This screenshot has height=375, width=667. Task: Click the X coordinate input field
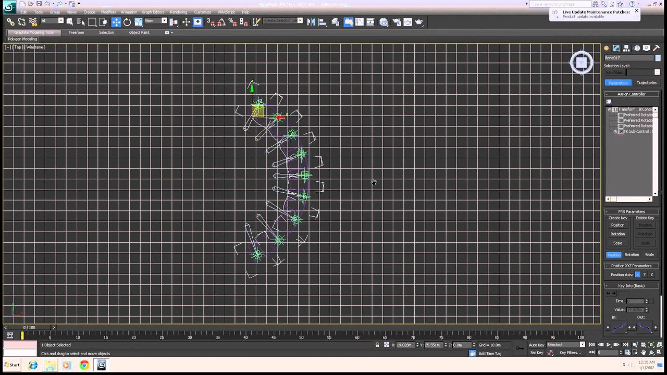pos(405,345)
